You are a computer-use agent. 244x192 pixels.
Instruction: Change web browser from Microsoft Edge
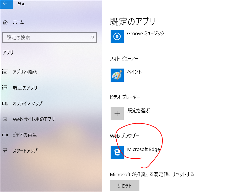[x=143, y=149]
